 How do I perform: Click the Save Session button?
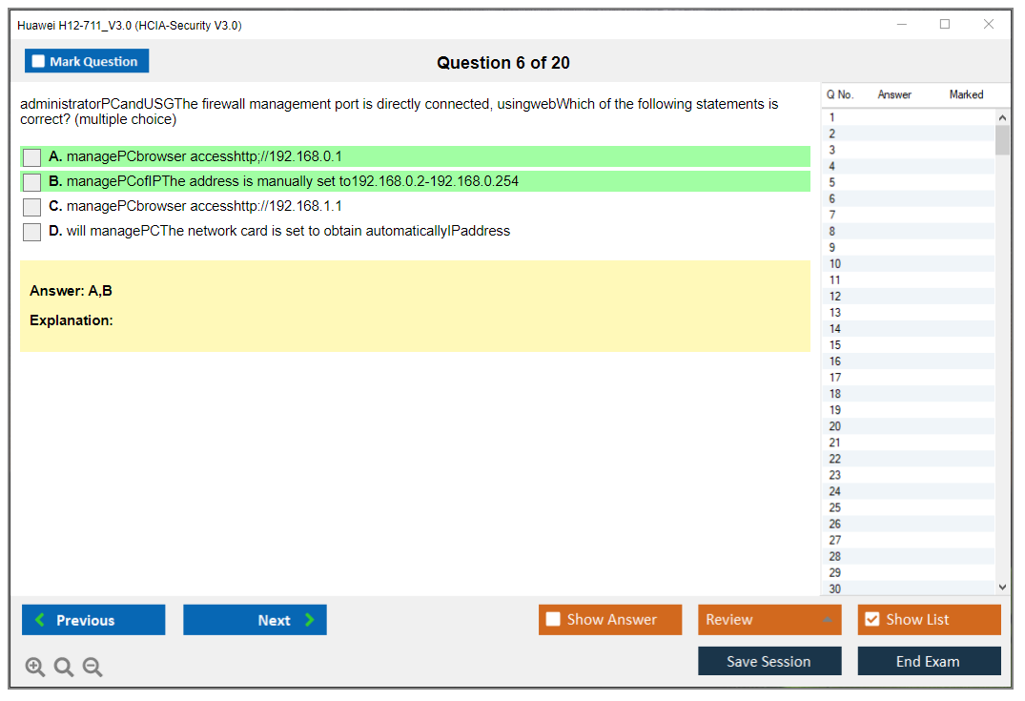tap(769, 661)
